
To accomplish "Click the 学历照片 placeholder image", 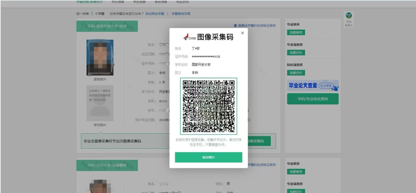I will [100, 103].
